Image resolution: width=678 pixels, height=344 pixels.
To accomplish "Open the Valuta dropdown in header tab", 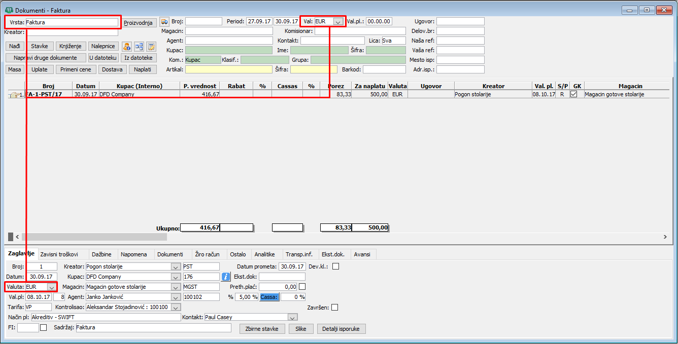I will tap(51, 287).
